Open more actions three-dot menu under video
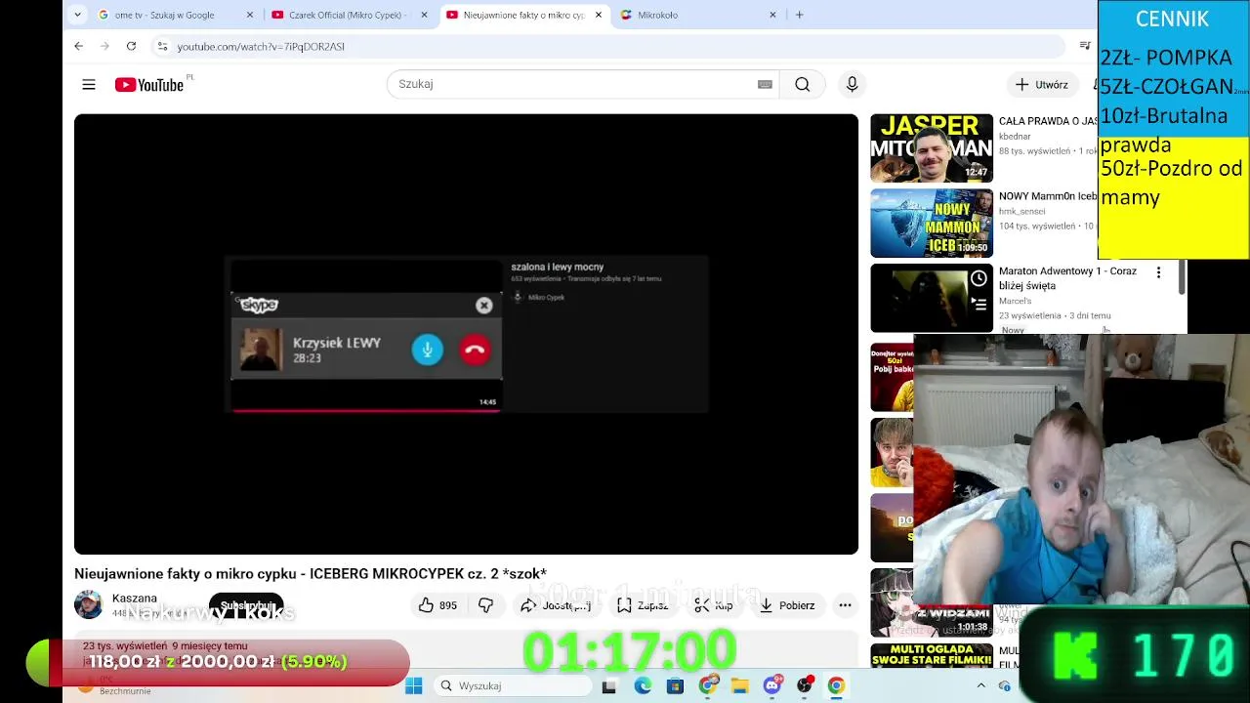The height and width of the screenshot is (703, 1250). click(845, 605)
